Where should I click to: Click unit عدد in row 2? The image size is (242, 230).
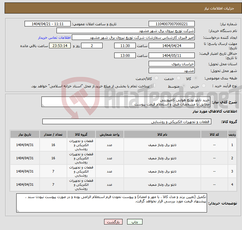click(x=110, y=158)
